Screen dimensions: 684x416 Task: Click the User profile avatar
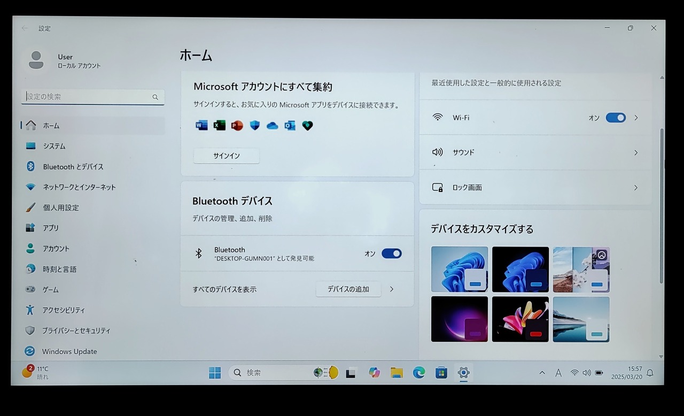click(36, 60)
